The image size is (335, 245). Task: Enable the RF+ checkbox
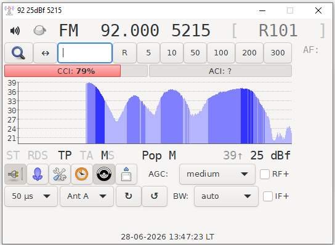point(265,174)
